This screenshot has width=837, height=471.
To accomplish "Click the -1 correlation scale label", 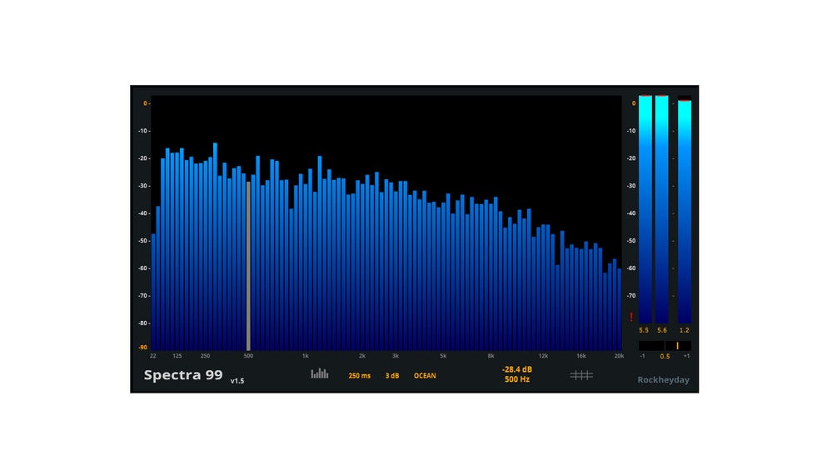I will click(642, 356).
